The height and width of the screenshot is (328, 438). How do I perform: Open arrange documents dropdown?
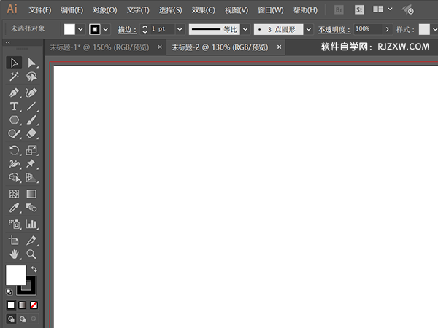(383, 9)
